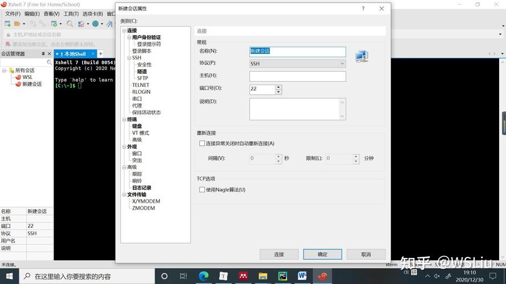Click the 连接 connect button
The image size is (506, 284).
[279, 254]
